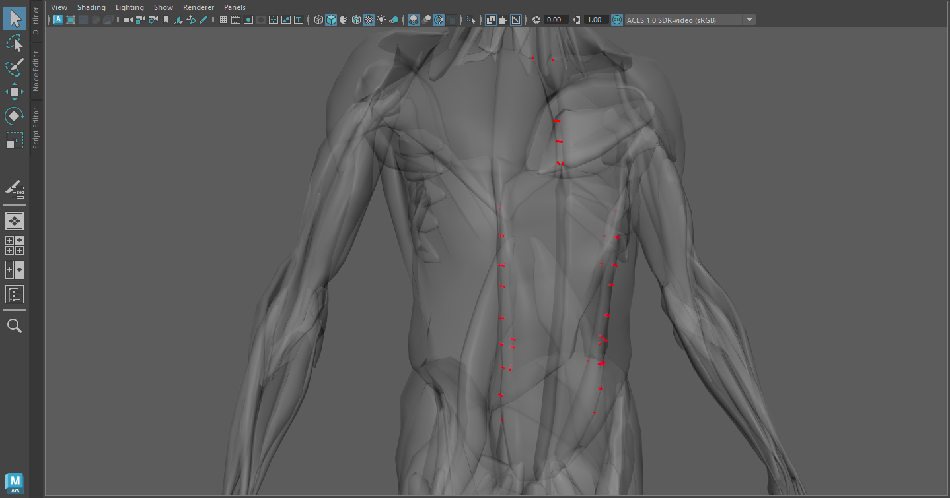Toggle the use all lights bulb
The image size is (950, 498).
(381, 20)
